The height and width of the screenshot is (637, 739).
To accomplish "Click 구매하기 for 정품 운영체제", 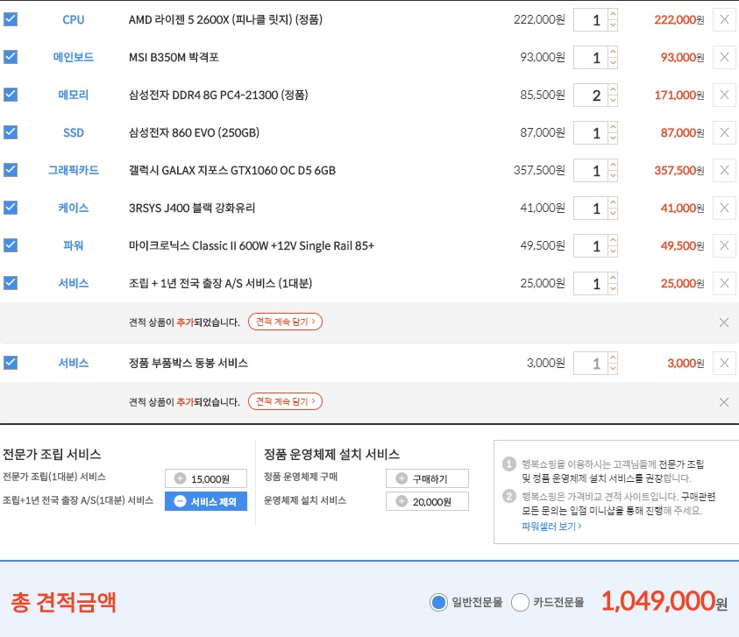I will (427, 478).
